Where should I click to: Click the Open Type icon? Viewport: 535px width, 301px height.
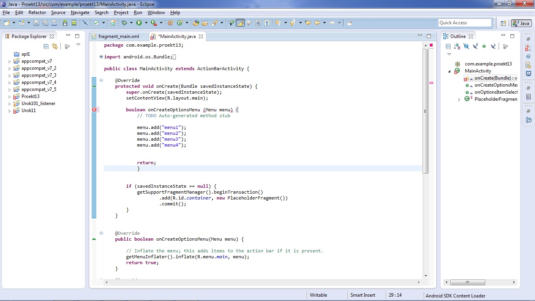[196, 23]
